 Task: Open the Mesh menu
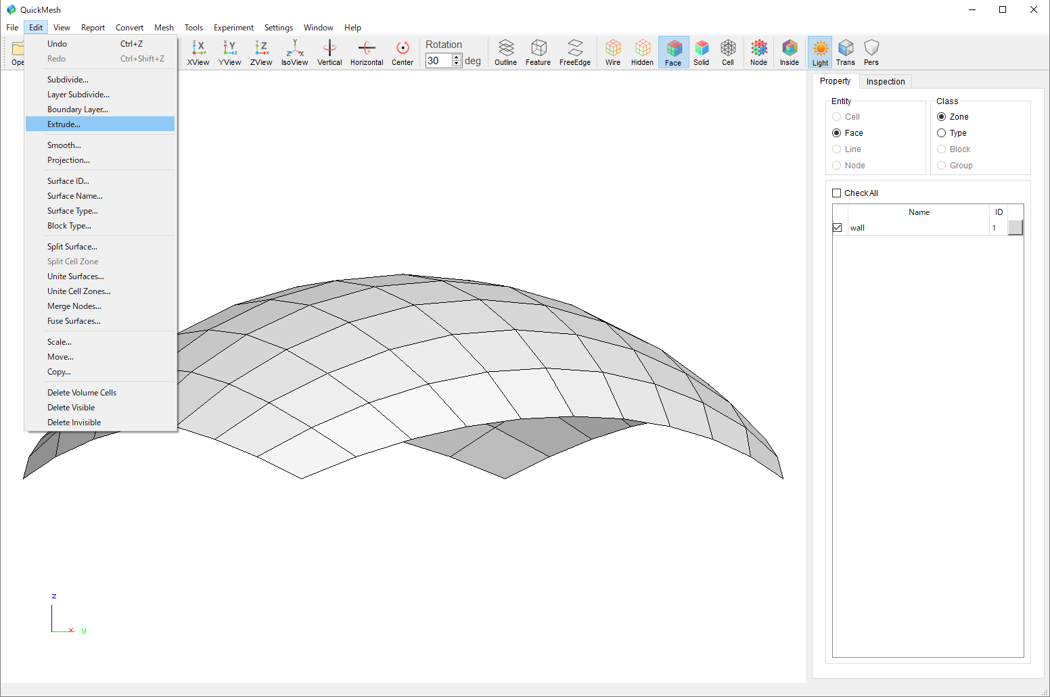(164, 28)
